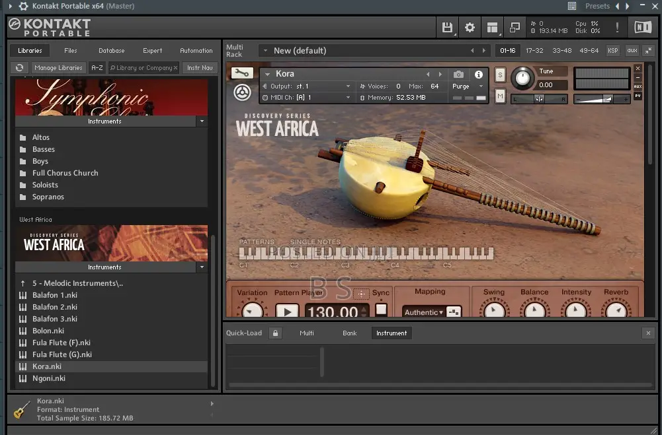The height and width of the screenshot is (435, 662).
Task: Open the Output st. 1 dropdown
Action: [x=306, y=86]
